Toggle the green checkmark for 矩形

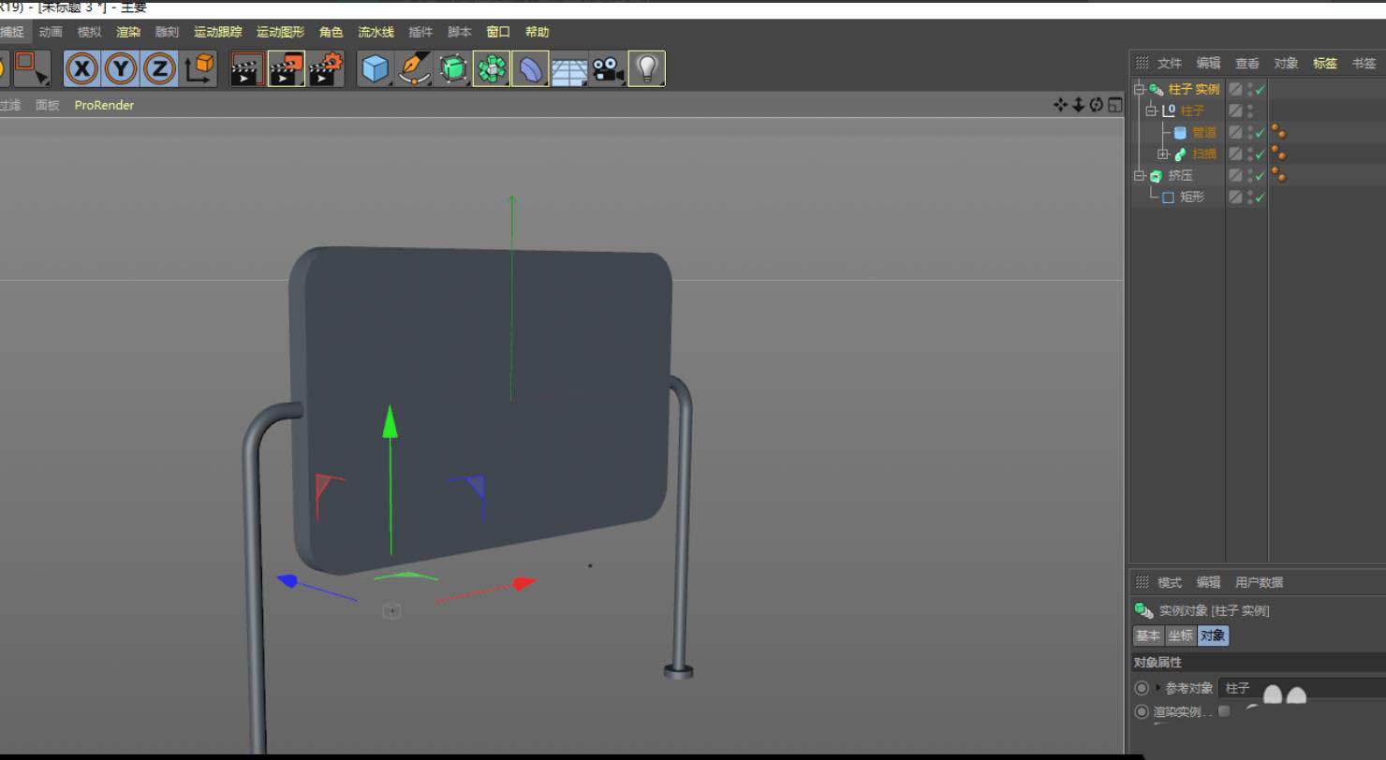1261,197
